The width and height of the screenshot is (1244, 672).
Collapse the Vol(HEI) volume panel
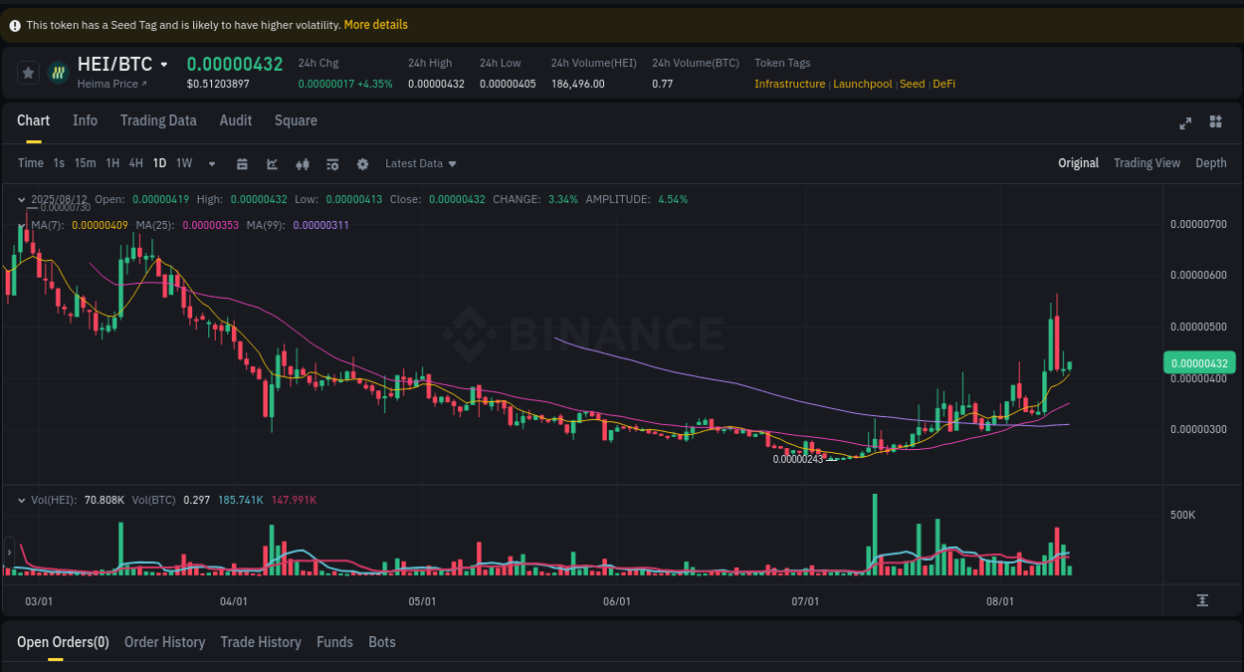(x=22, y=500)
